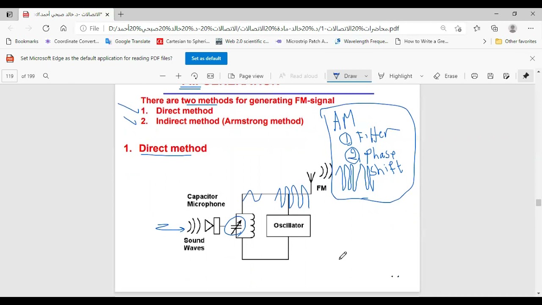Click the Oscillator block in diagram
This screenshot has height=305, width=542.
click(x=288, y=225)
